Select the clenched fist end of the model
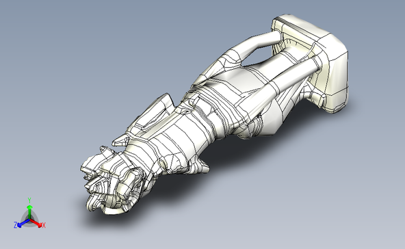 [x=114, y=181]
